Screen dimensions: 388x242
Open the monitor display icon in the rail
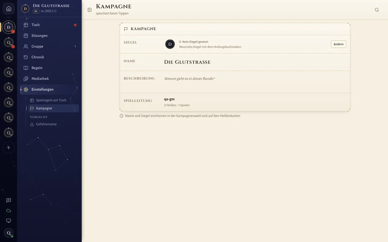(x=9, y=221)
